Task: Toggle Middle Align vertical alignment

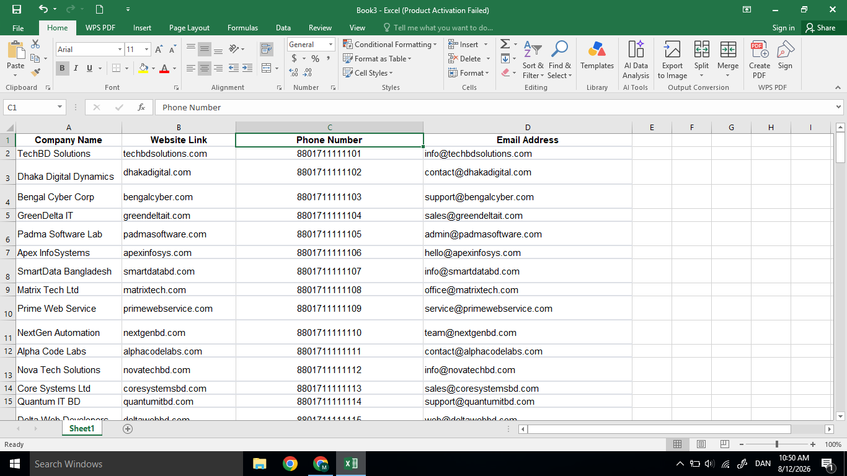Action: [x=204, y=49]
